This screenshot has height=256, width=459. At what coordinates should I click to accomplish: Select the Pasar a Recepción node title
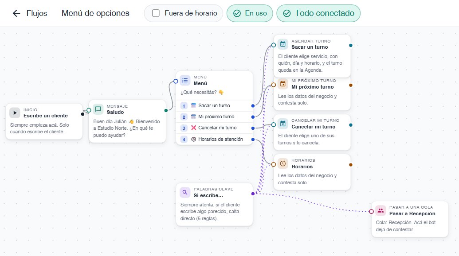pyautogui.click(x=412, y=213)
